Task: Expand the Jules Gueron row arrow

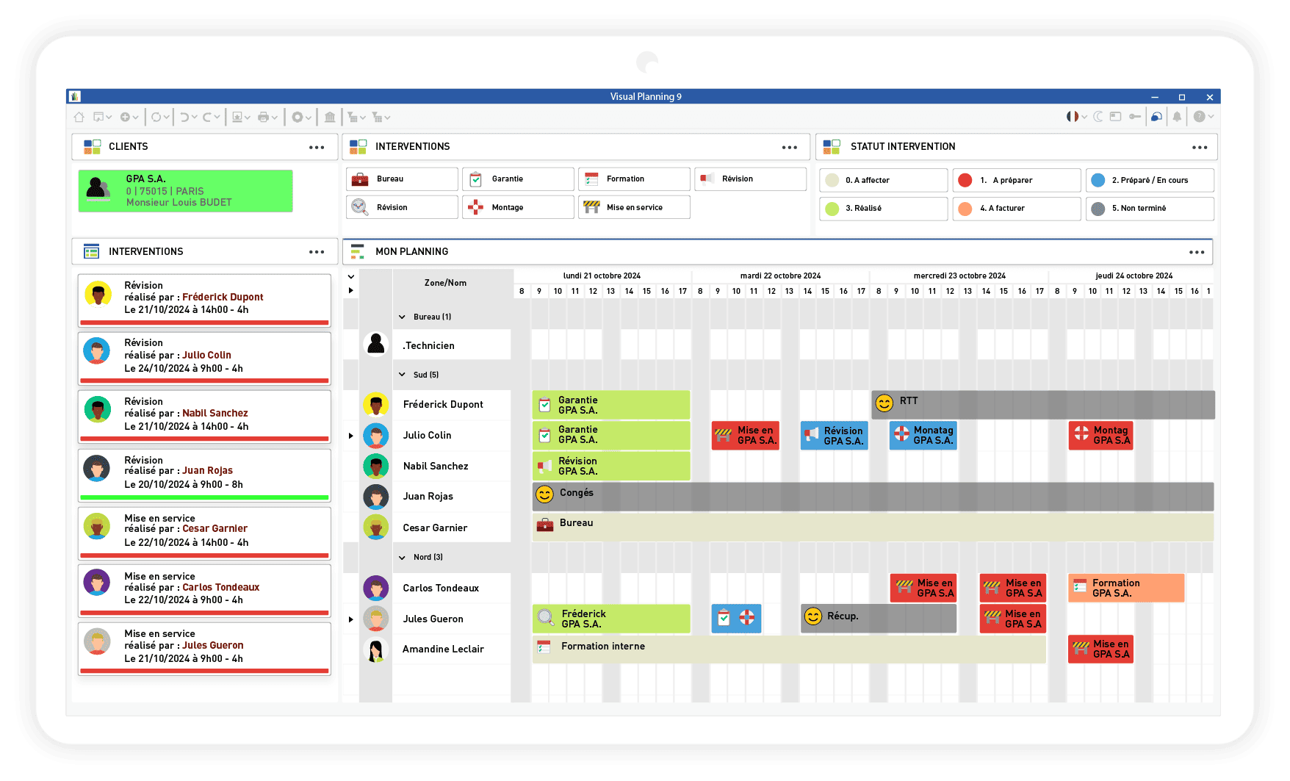Action: coord(350,619)
